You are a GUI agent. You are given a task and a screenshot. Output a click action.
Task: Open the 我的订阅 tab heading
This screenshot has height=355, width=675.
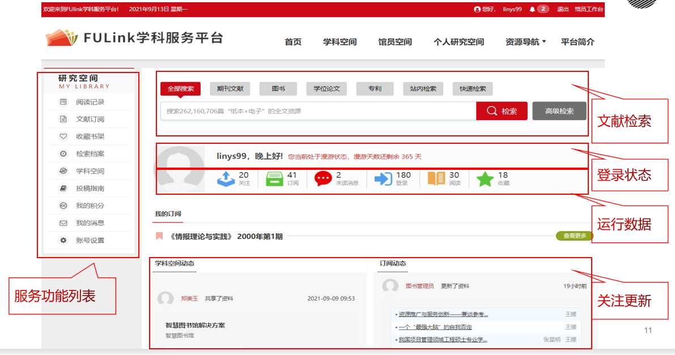tap(168, 214)
